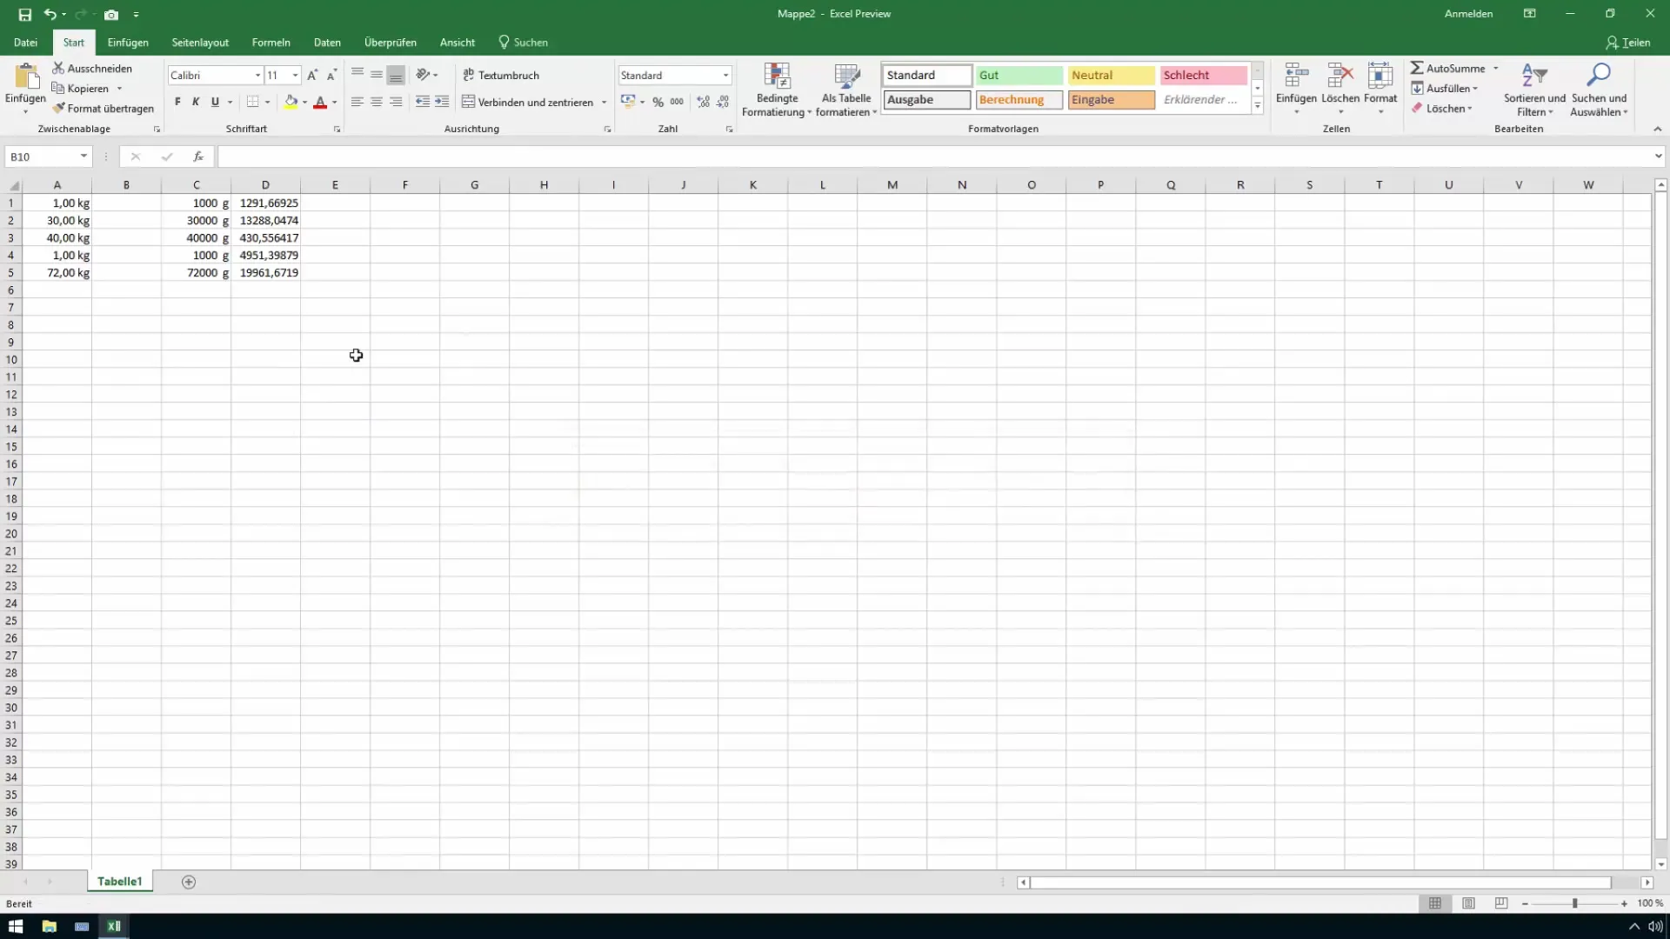Screen dimensions: 1670x939
Task: Toggle Verbinden und zentrieren merge cells
Action: [x=528, y=102]
